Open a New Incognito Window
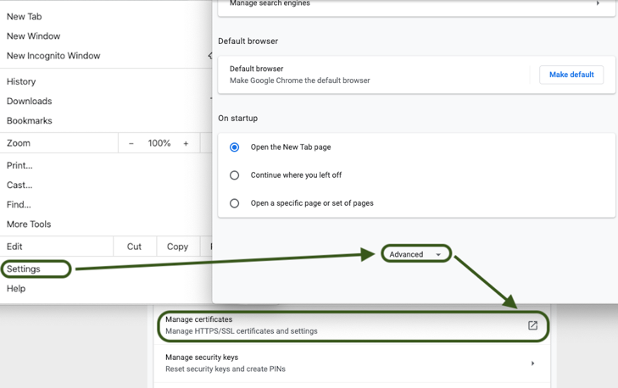The height and width of the screenshot is (388, 618). 53,56
